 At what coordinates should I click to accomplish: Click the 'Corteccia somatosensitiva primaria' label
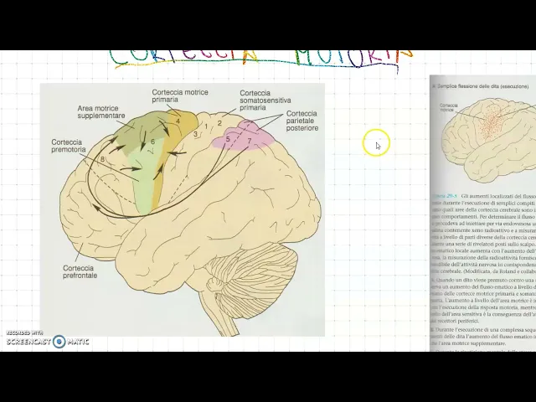point(265,100)
